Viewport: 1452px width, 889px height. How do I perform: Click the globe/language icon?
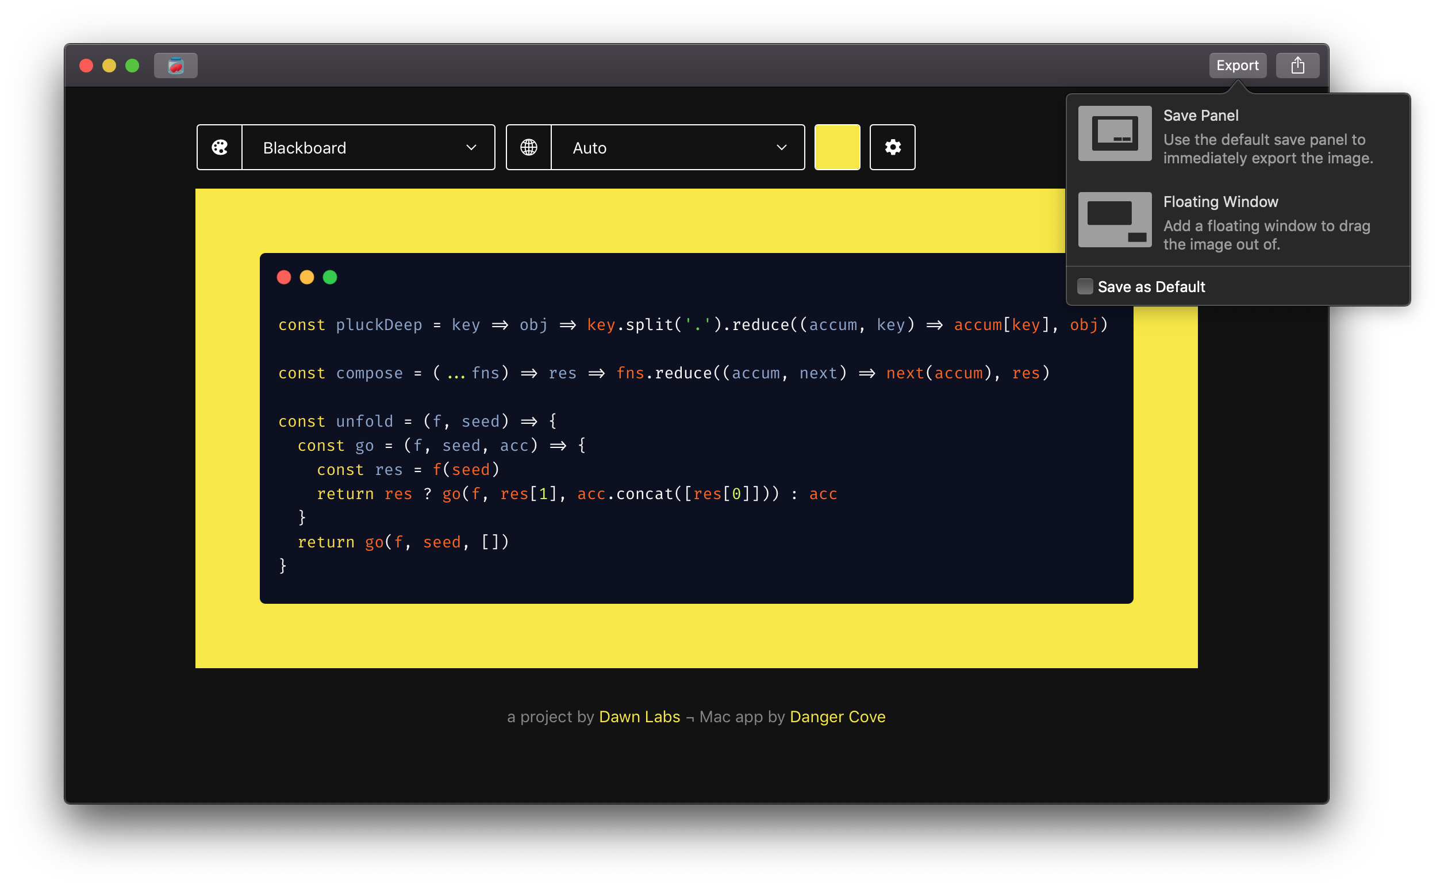(x=529, y=146)
